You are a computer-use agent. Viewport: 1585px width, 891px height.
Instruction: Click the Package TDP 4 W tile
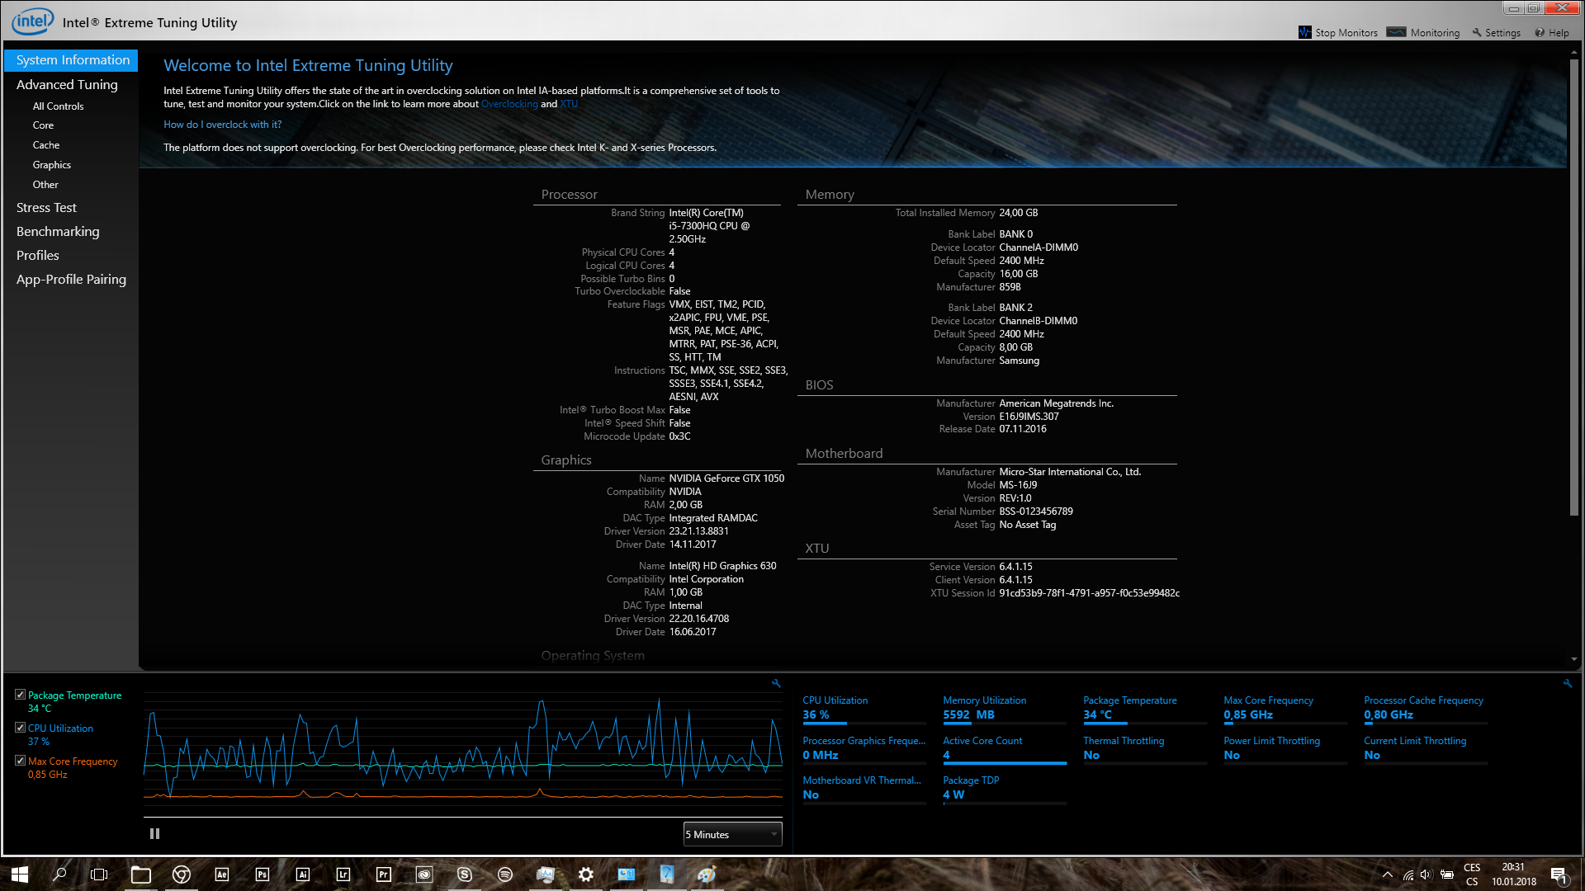tap(1005, 789)
